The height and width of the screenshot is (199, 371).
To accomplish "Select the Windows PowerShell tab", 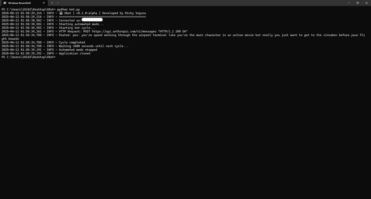I will [x=24, y=3].
